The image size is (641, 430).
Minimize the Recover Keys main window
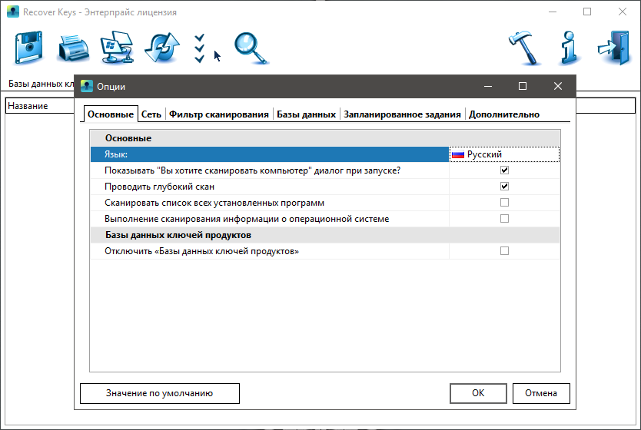coord(553,12)
